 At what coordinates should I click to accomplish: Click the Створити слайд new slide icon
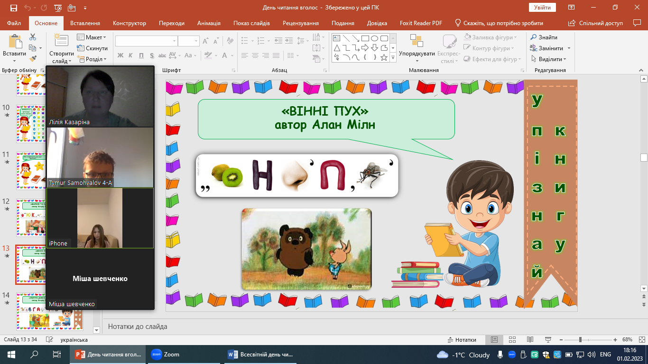(61, 40)
